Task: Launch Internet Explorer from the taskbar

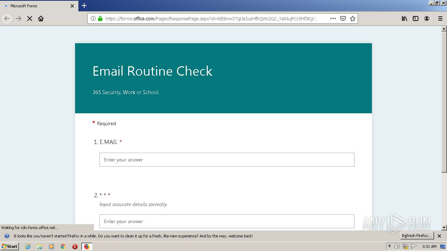Action: coord(28,246)
